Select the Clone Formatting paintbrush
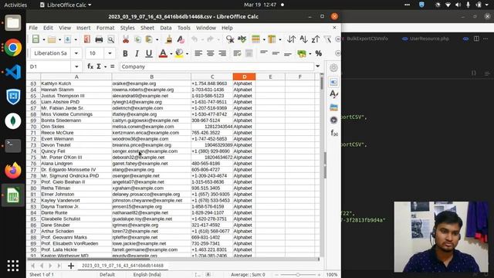This screenshot has width=494, height=278. coord(169,39)
